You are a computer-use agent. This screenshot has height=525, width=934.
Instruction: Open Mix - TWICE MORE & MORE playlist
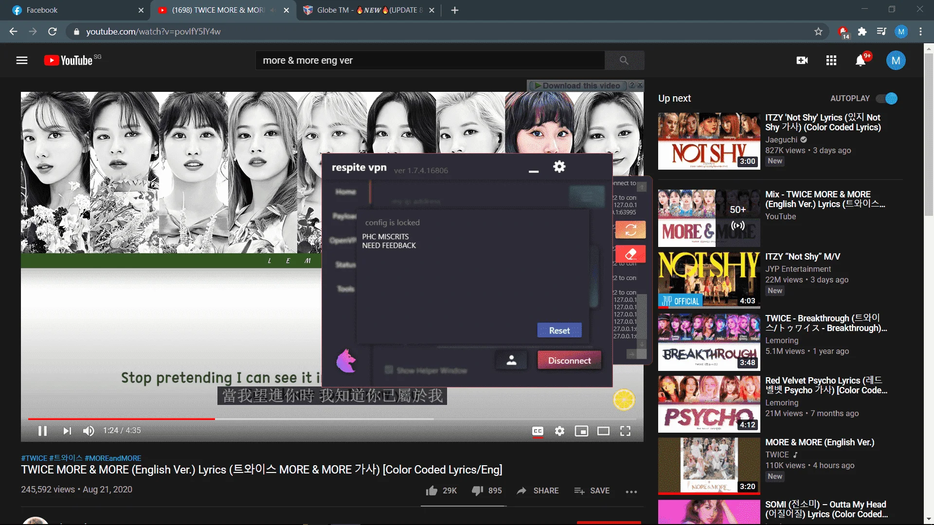tap(709, 218)
